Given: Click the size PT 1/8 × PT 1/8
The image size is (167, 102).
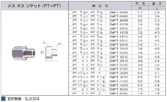Looking at the screenshot, I should (x=88, y=12).
